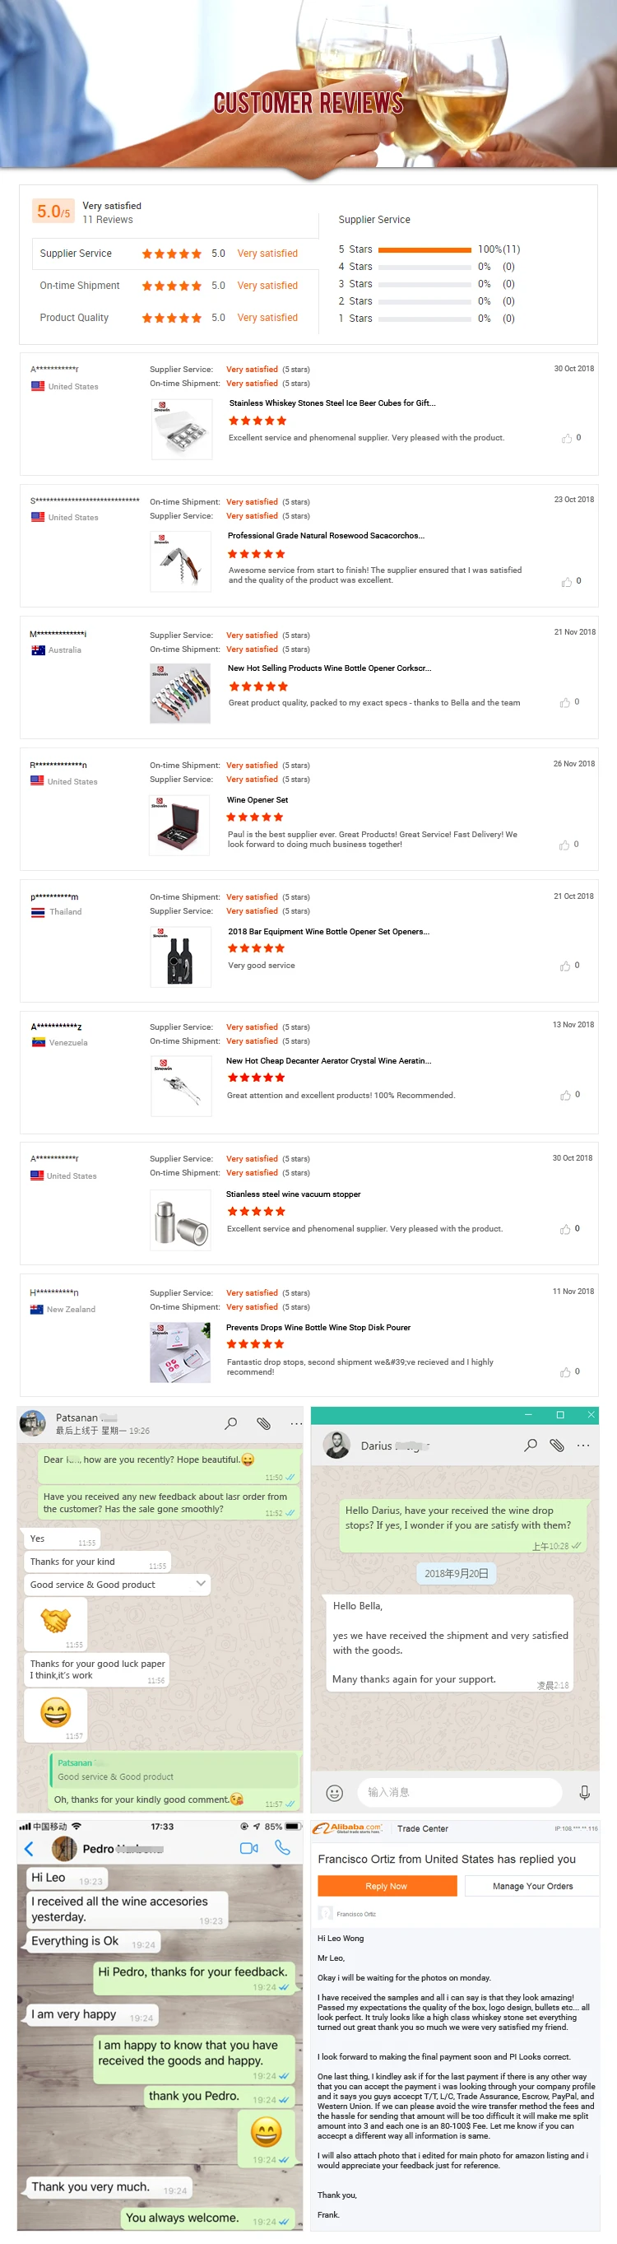Like the Disk Pourer review thumbs-up
Viewport: 617px width, 2244px height.
tap(565, 1372)
